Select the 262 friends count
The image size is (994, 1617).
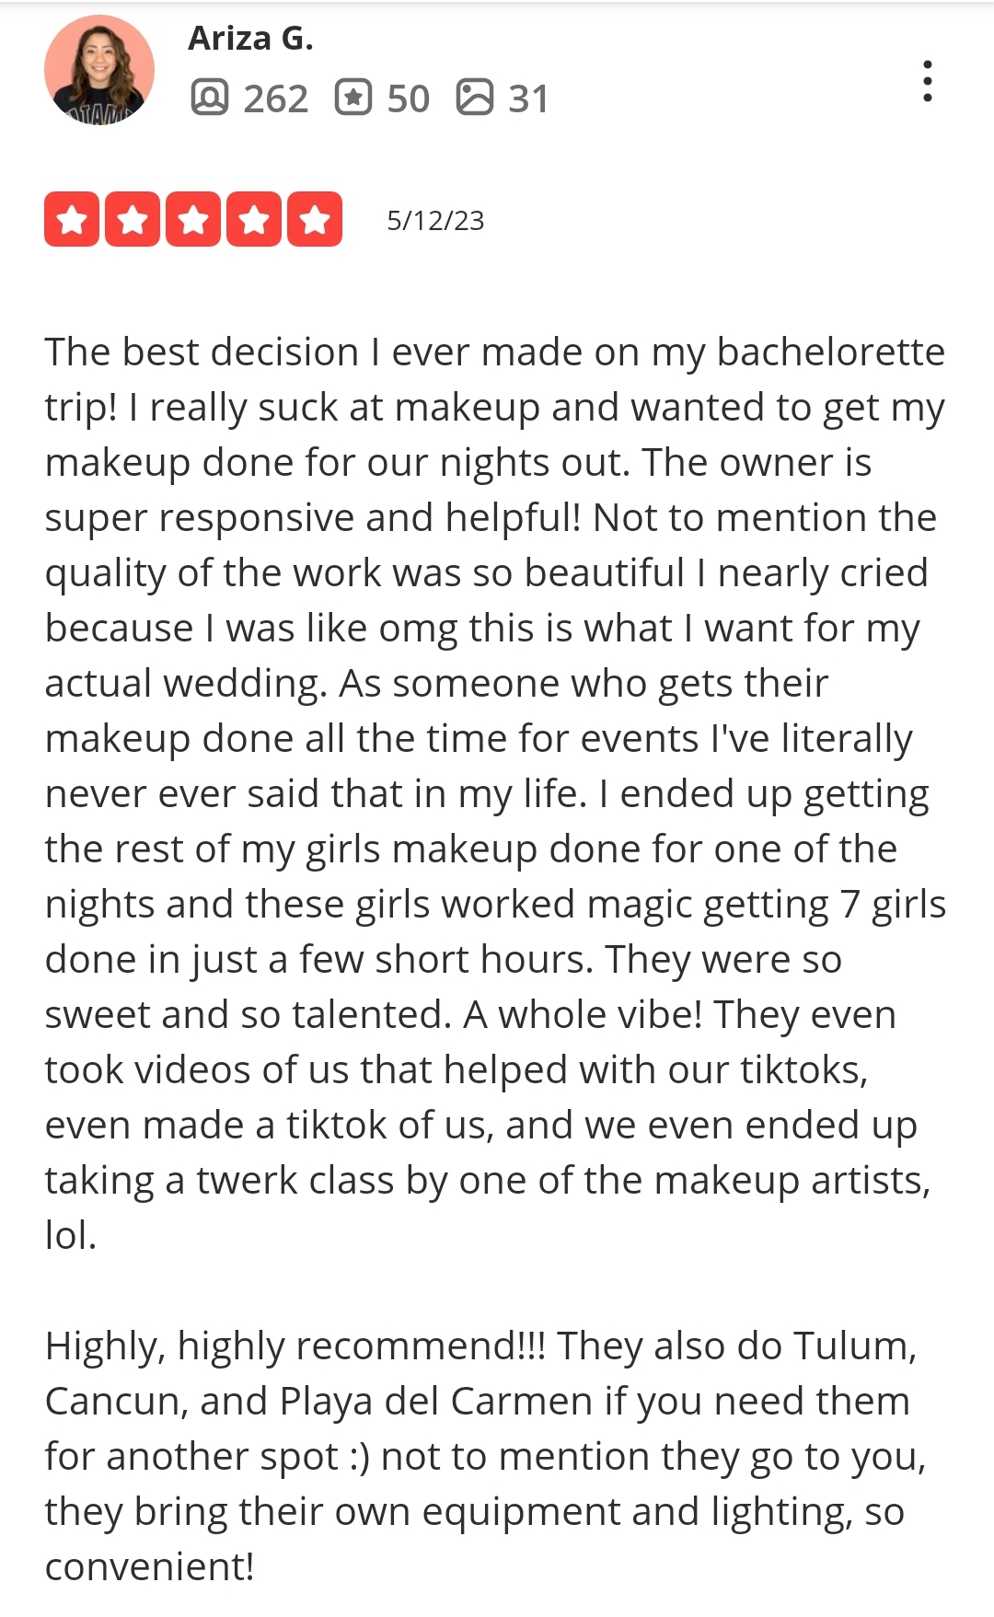click(276, 98)
